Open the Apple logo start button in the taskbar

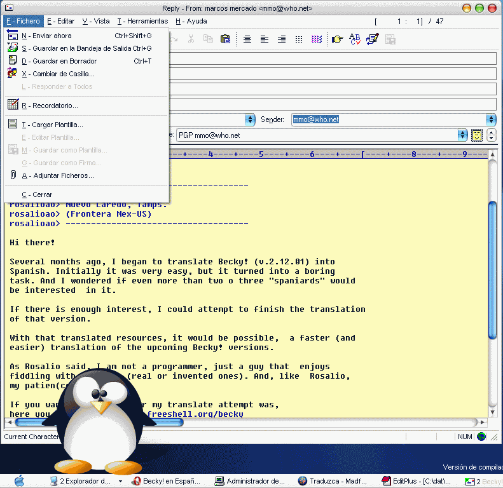click(19, 481)
